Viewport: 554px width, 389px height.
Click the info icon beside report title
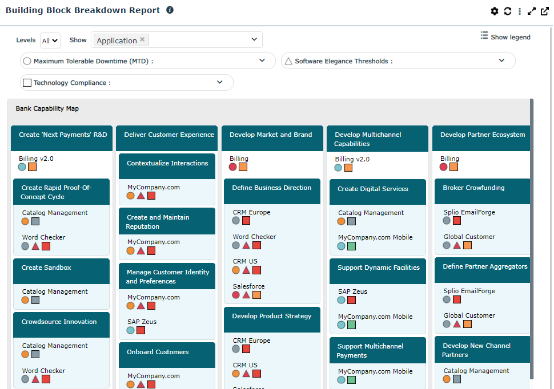tap(170, 10)
